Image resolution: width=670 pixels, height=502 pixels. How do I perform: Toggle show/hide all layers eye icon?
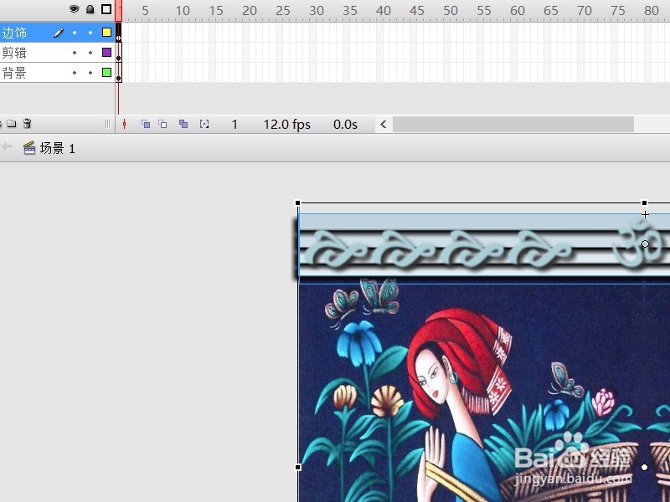click(75, 8)
